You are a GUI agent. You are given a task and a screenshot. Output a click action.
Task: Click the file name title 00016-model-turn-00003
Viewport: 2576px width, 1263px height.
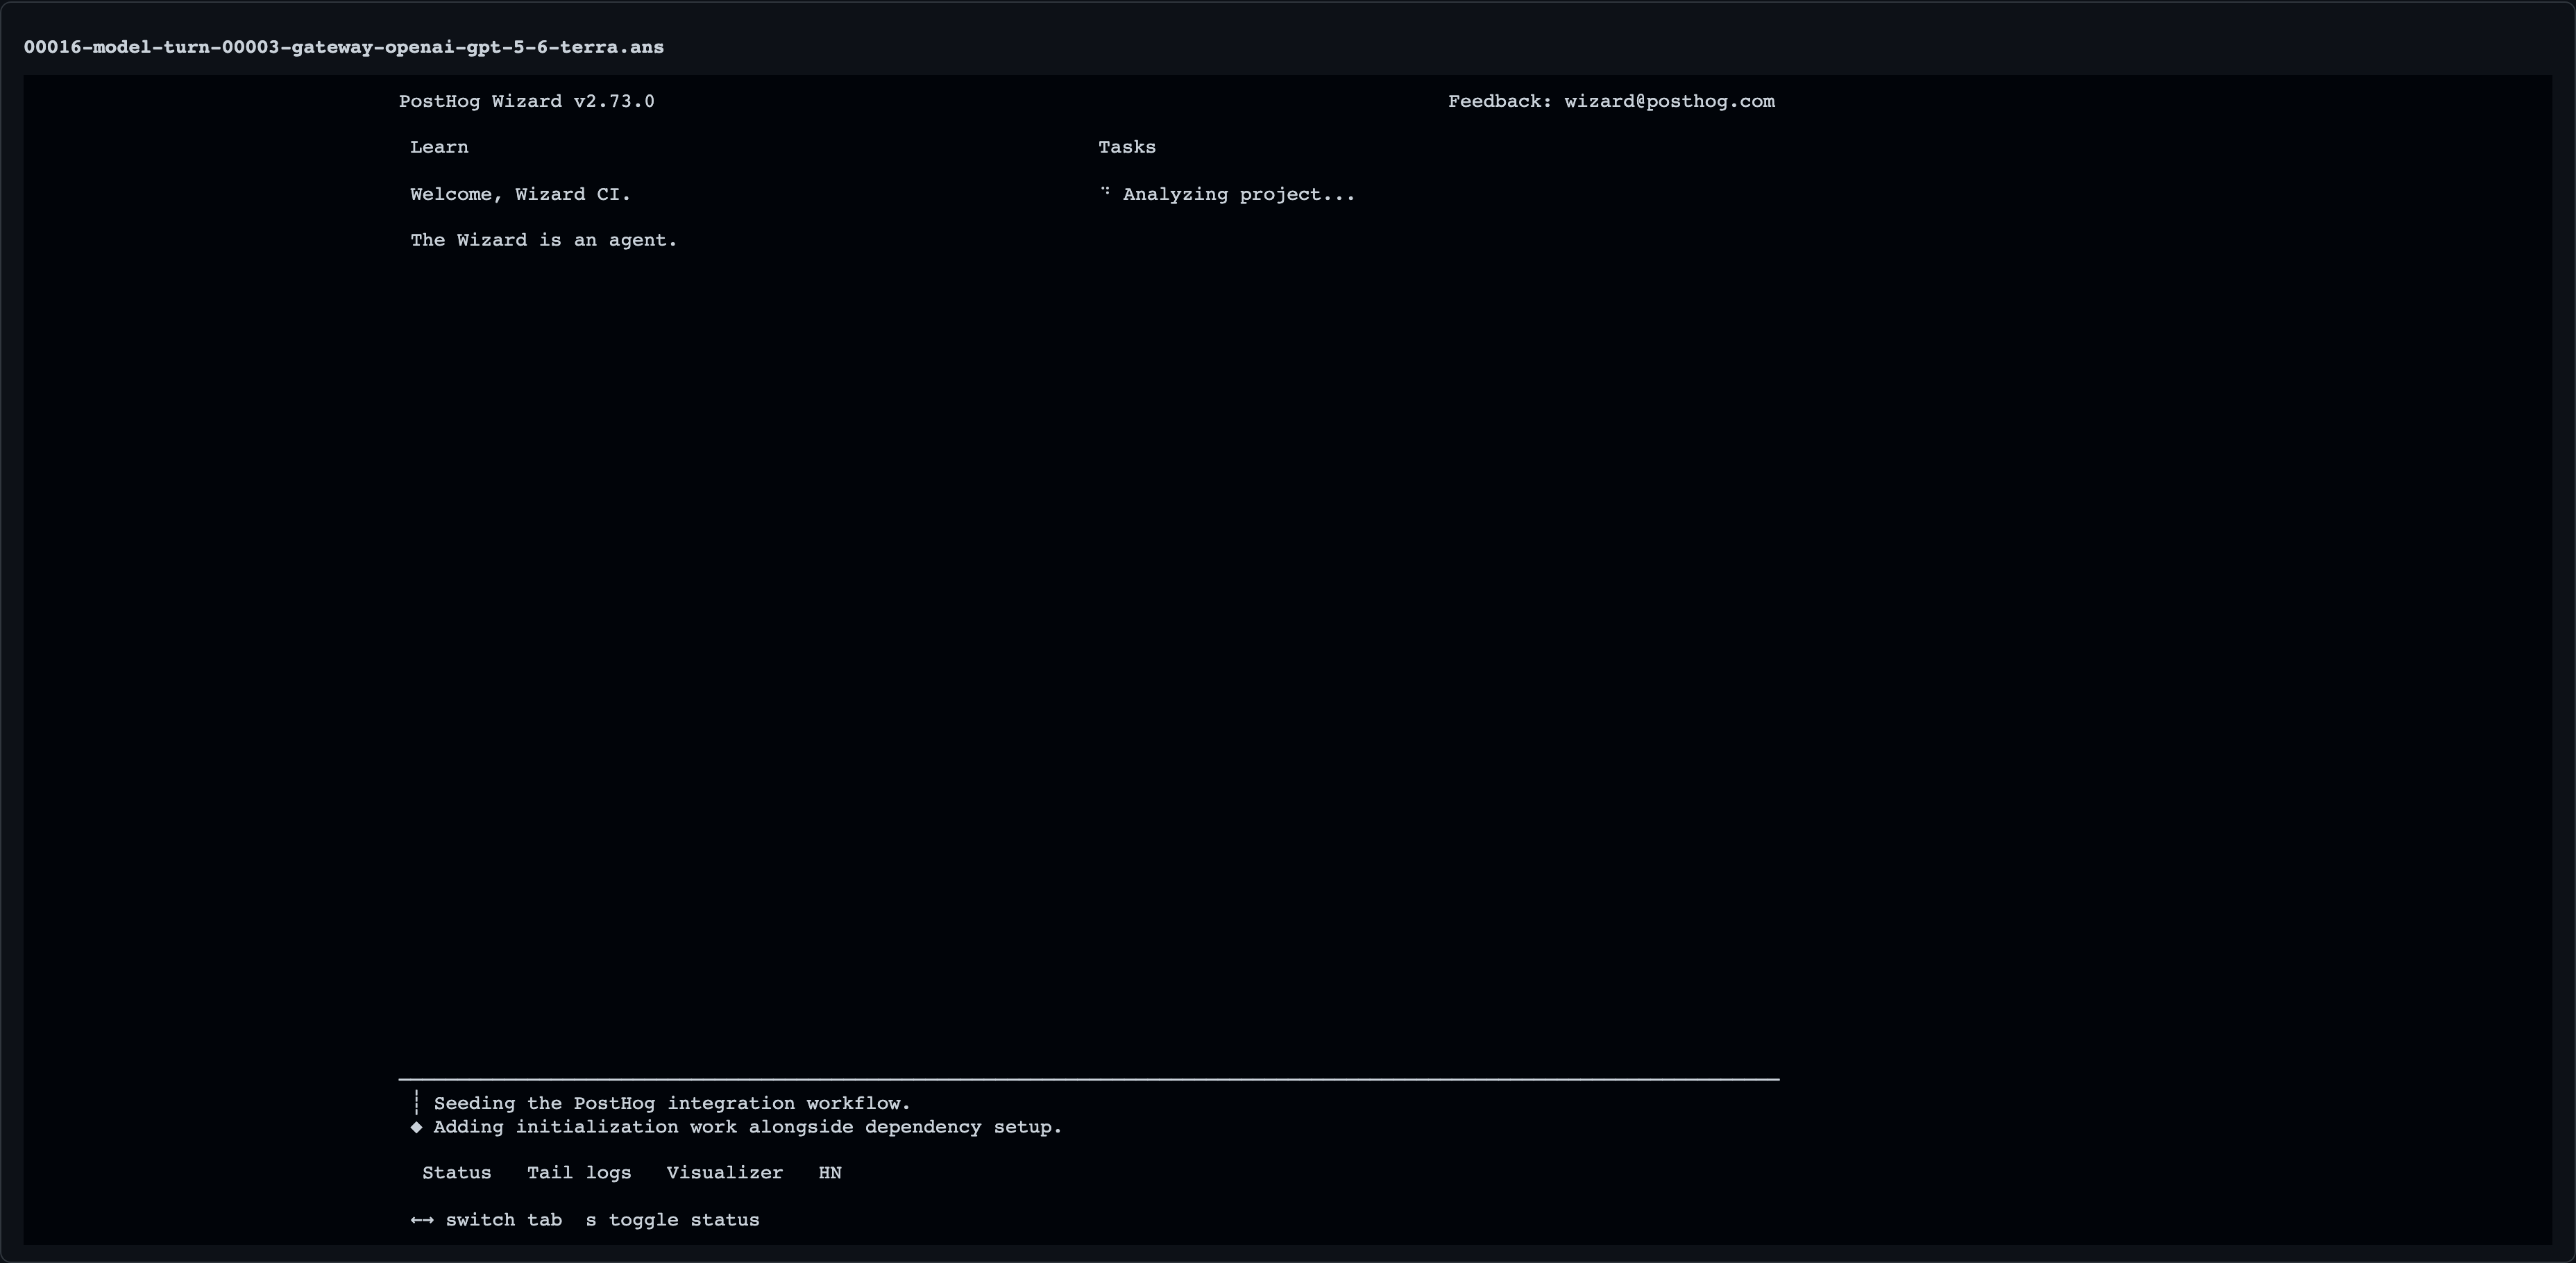click(344, 47)
